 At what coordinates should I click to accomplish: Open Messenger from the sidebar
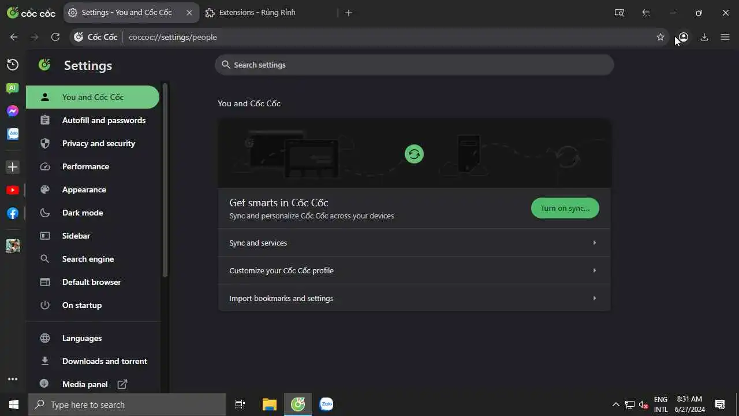[x=13, y=111]
